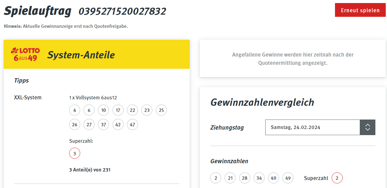Click winning number 49 ball
This screenshot has width=387, height=188.
[288, 178]
